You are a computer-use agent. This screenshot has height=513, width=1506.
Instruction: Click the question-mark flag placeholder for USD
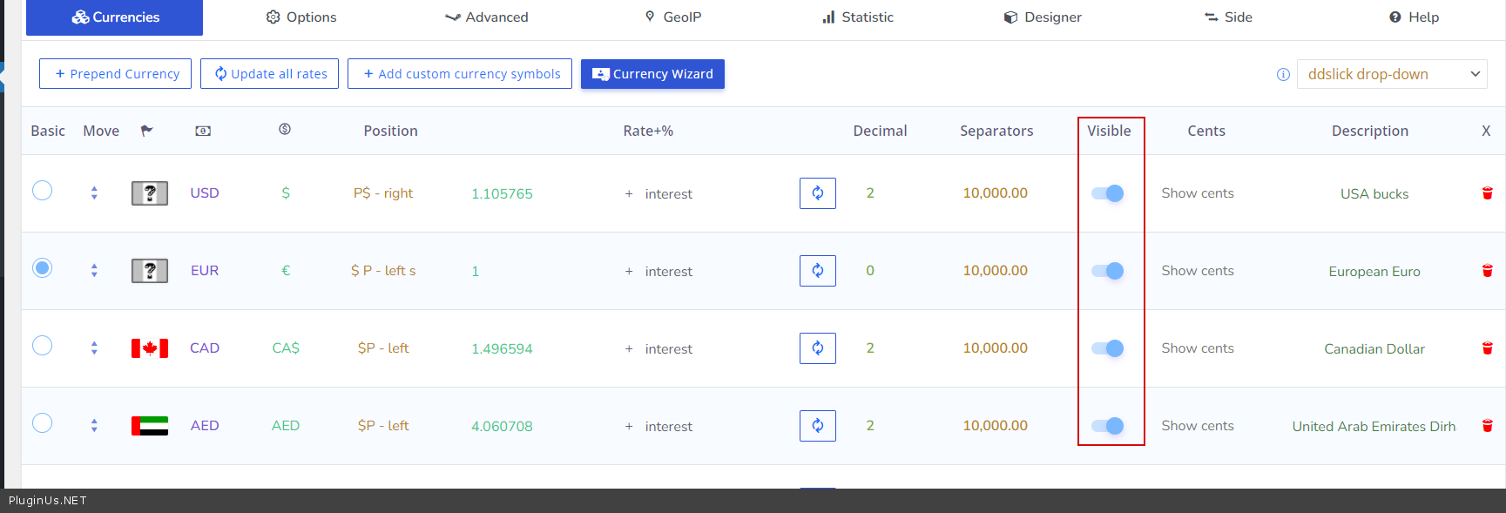pyautogui.click(x=150, y=193)
